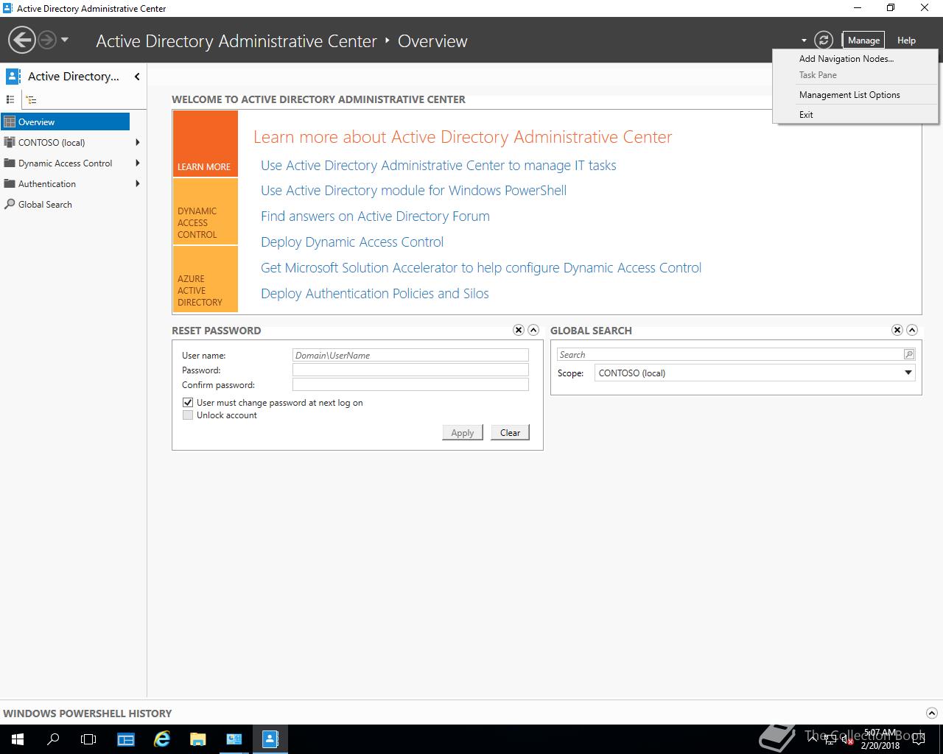943x754 pixels.
Task: Open the taskbar app with the computer screen icon
Action: [234, 739]
